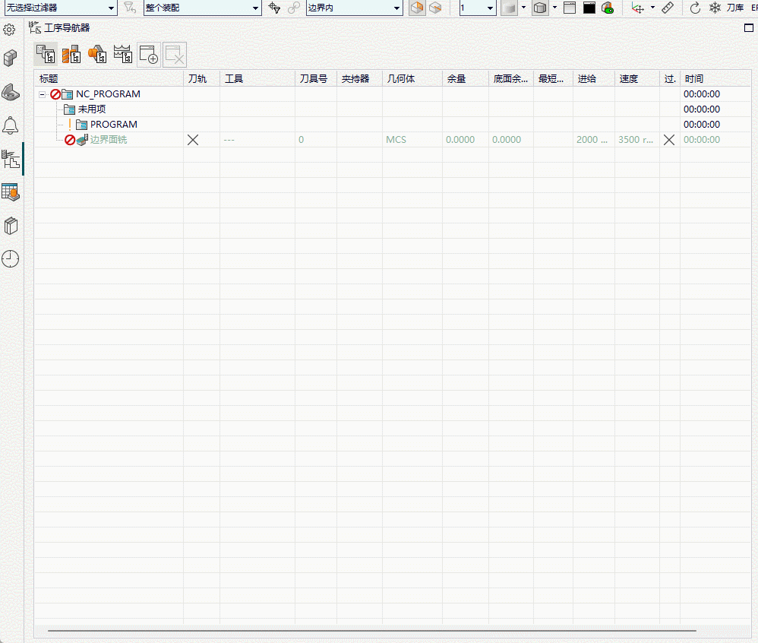
Task: Select the 边界面铣 operation
Action: (x=109, y=140)
